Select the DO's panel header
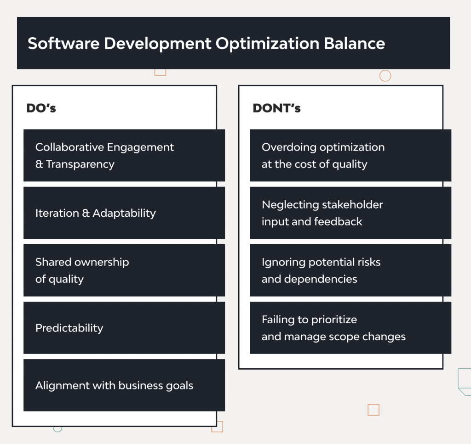The image size is (471, 444). tap(41, 108)
